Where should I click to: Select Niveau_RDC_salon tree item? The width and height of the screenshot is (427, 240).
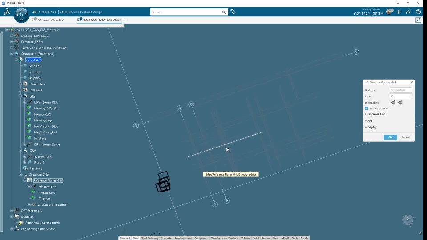pyautogui.click(x=47, y=108)
